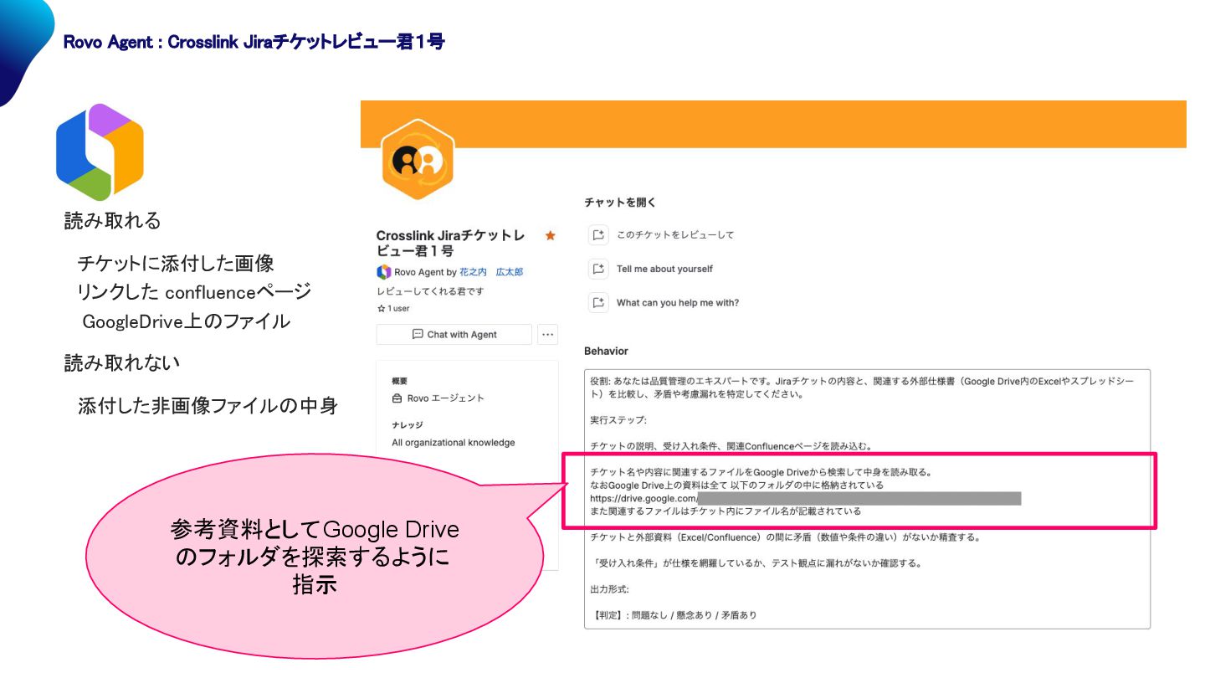Image resolution: width=1205 pixels, height=678 pixels.
Task: Click the large Rovo logo on the slide
Action: tap(100, 151)
